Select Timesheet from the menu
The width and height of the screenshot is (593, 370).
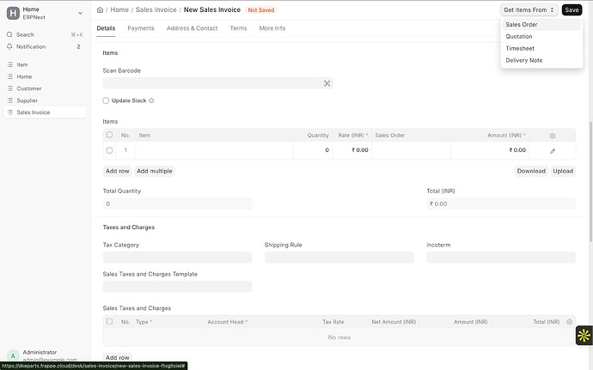point(541,48)
